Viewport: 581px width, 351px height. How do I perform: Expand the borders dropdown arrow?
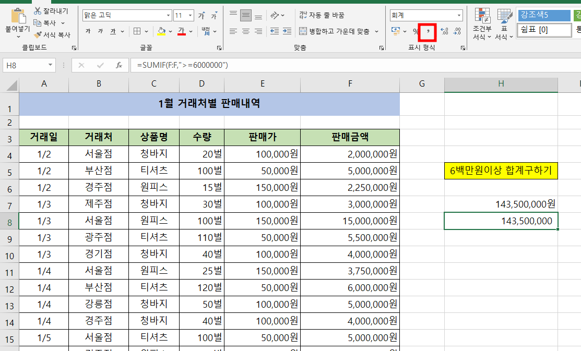coord(146,31)
